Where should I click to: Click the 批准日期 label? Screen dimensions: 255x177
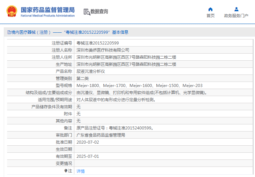point(64,142)
